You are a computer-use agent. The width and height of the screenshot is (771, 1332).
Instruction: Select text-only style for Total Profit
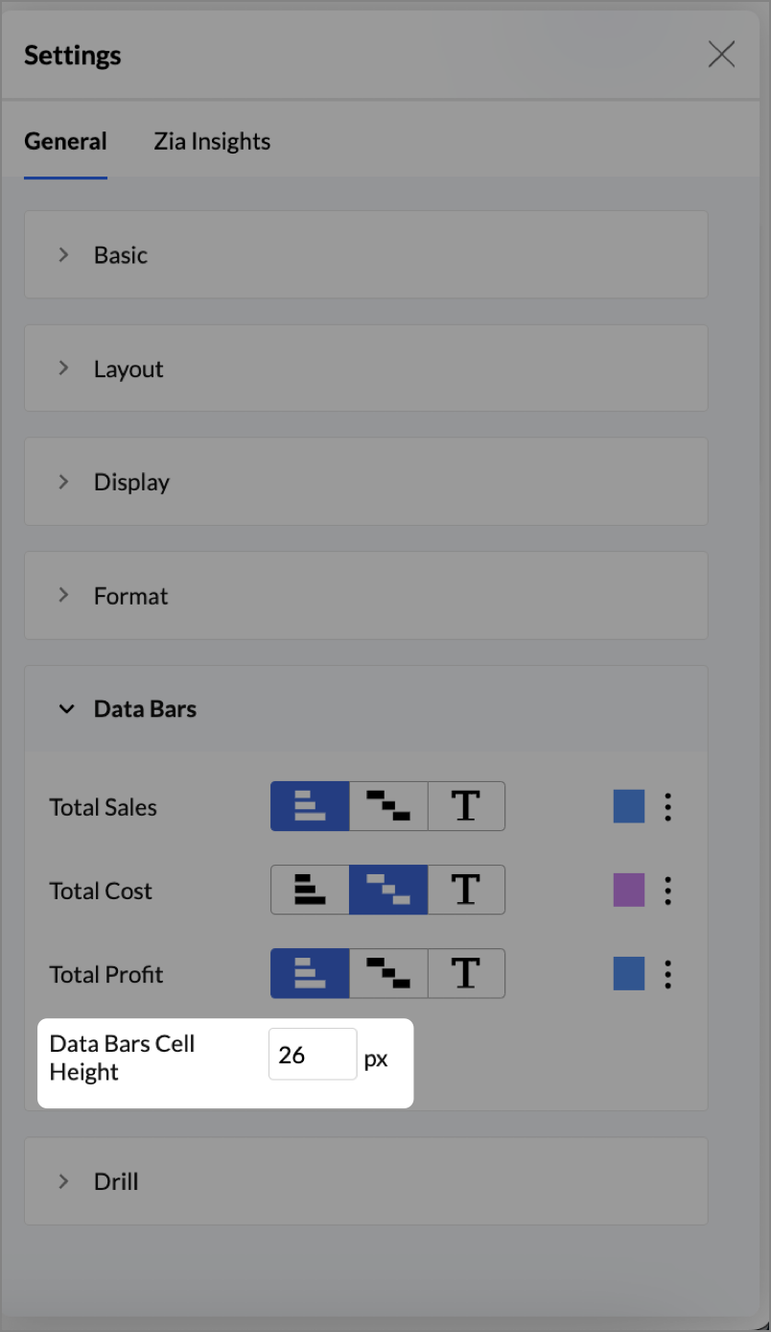click(x=466, y=973)
